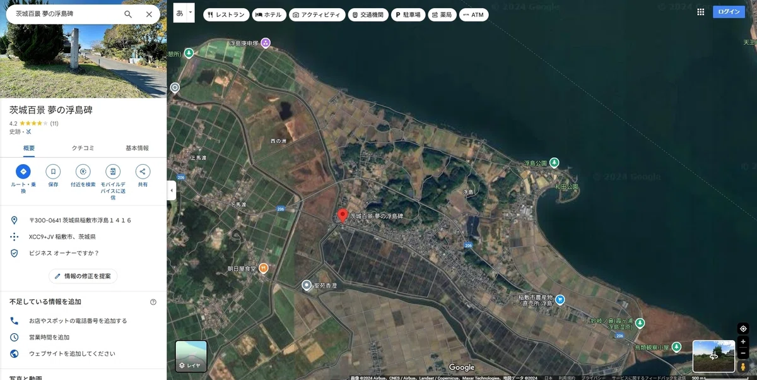This screenshot has height=380, width=757.
Task: Open the Google apps grid icon
Action: [x=700, y=12]
